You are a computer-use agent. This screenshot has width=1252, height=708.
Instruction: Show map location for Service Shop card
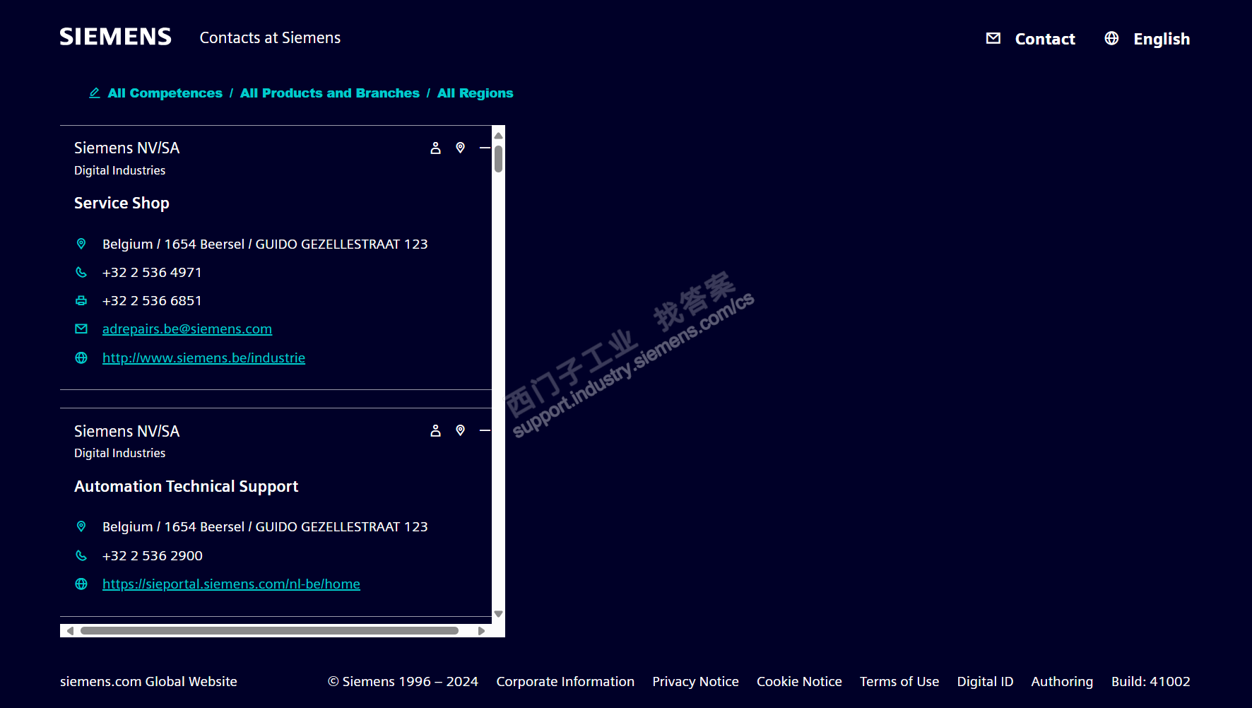(460, 148)
